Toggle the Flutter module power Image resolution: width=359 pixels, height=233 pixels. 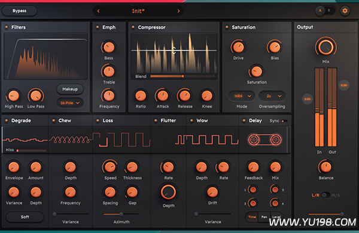point(156,120)
